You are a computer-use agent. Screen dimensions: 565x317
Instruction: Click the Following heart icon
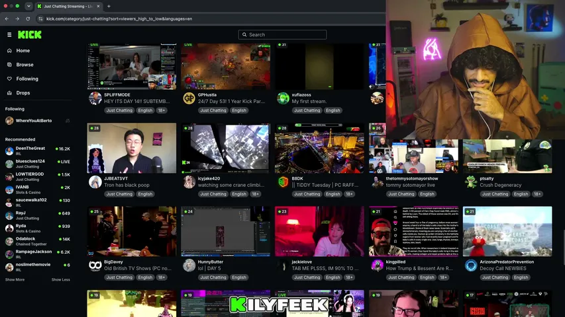coord(9,79)
